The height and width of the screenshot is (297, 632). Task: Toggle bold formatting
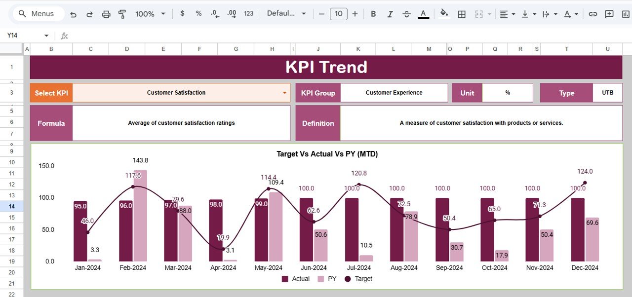click(373, 14)
